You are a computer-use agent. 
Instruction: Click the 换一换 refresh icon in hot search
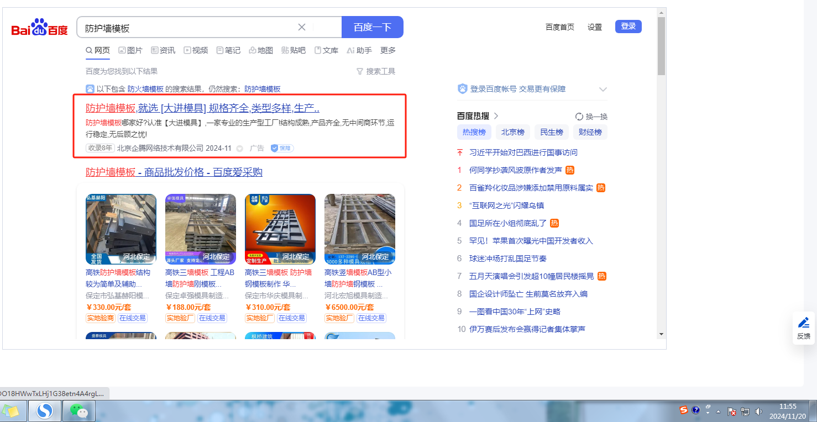point(579,117)
